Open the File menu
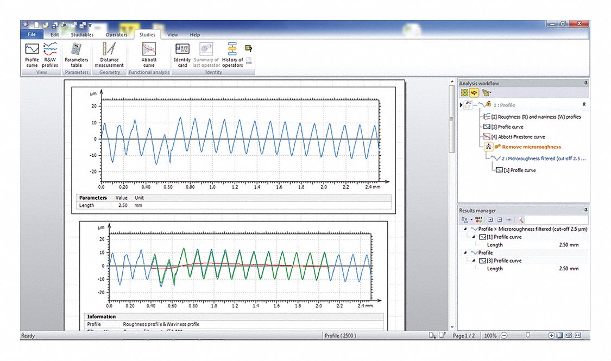This screenshot has height=361, width=611. [x=32, y=35]
